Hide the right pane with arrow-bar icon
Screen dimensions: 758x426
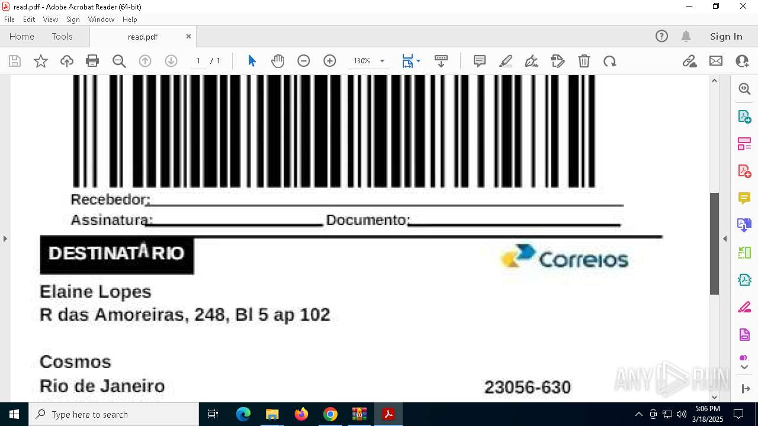click(744, 389)
